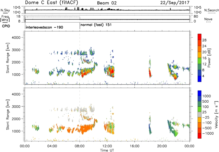Pick the red top segment of Power colorbar
Screen dimensions: 219x152
pyautogui.click(x=200, y=37)
